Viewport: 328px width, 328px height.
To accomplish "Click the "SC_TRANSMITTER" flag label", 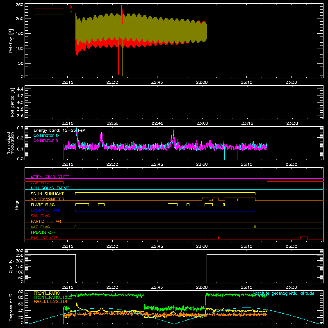I will tap(48, 199).
